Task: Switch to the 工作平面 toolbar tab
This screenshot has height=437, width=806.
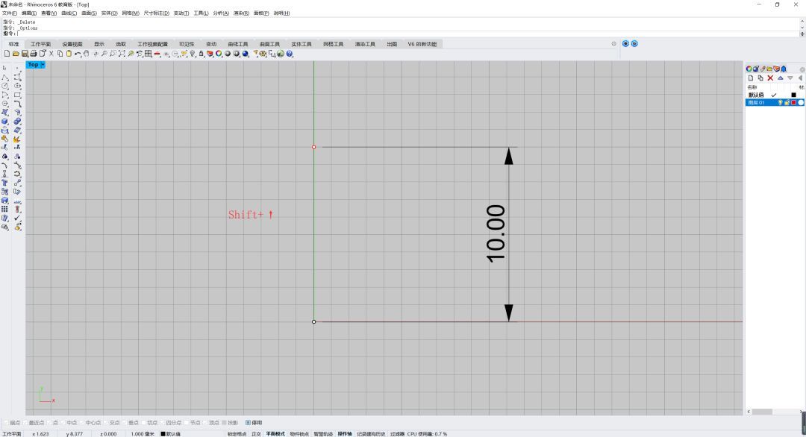Action: point(40,44)
